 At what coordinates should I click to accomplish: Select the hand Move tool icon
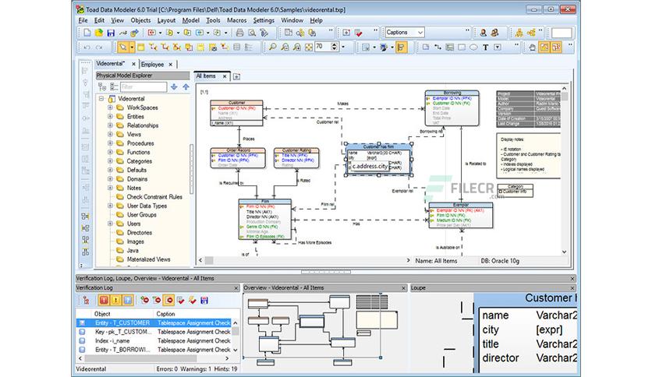pos(532,48)
